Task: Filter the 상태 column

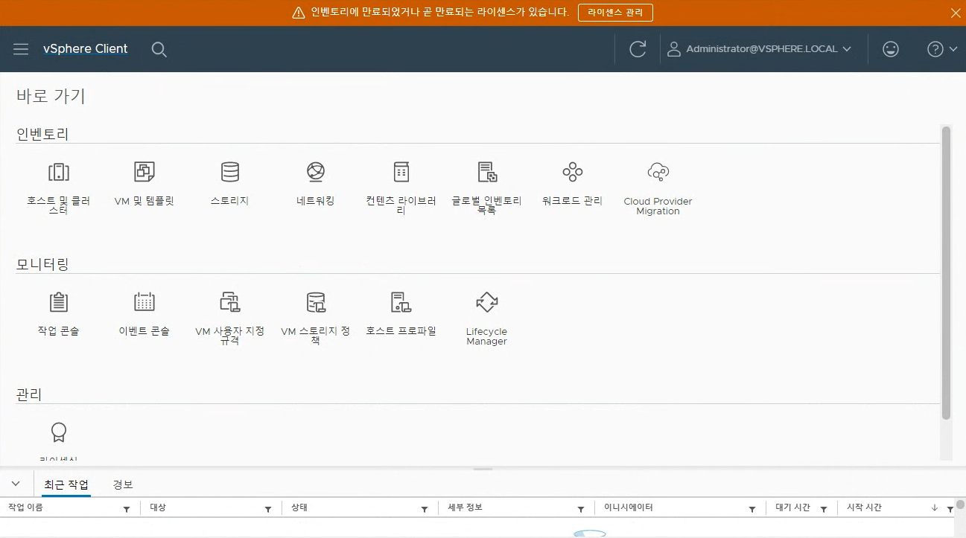Action: pyautogui.click(x=425, y=509)
